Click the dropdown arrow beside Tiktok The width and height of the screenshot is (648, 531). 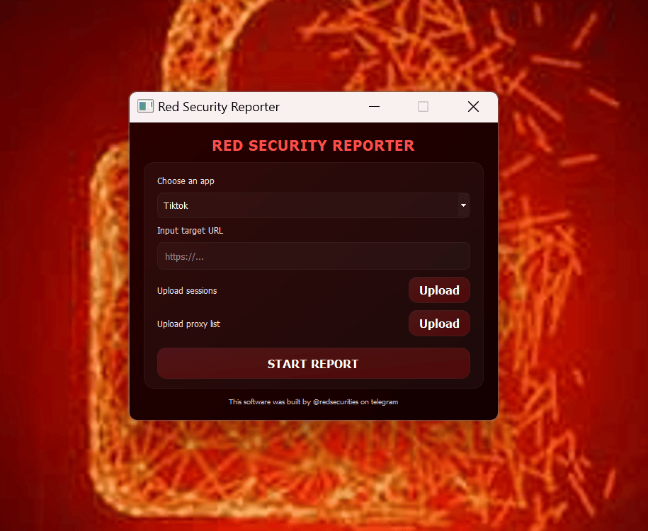(463, 205)
